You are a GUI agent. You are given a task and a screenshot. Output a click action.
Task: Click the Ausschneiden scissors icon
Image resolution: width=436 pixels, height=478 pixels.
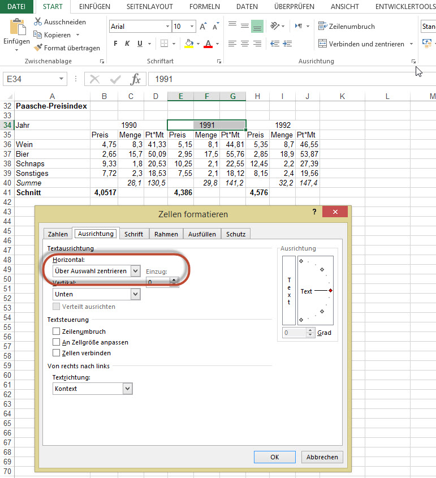coord(38,22)
